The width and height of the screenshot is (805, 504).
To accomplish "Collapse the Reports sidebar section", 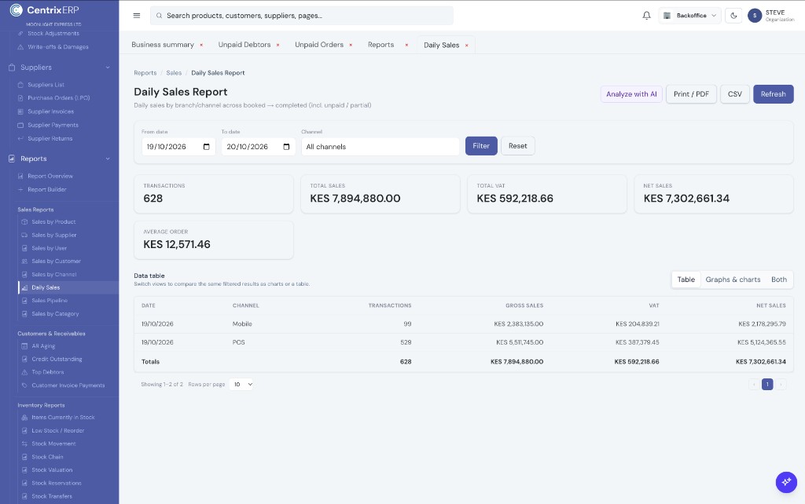I will (x=59, y=159).
